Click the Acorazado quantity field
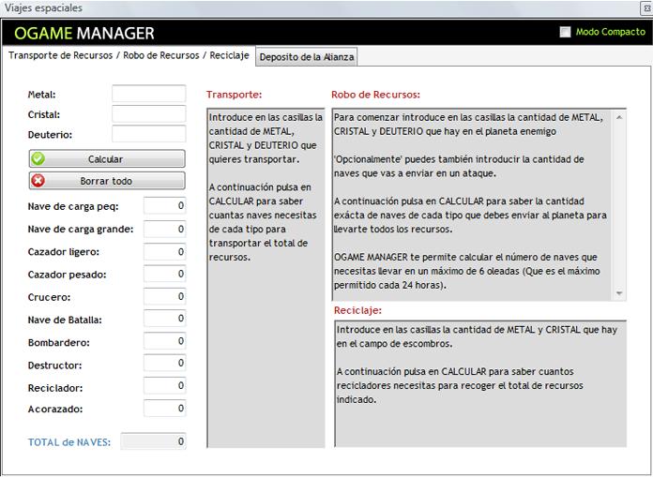The height and width of the screenshot is (477, 653). [165, 408]
